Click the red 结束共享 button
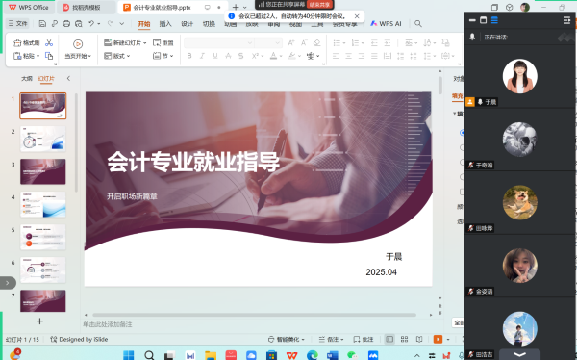 point(320,5)
